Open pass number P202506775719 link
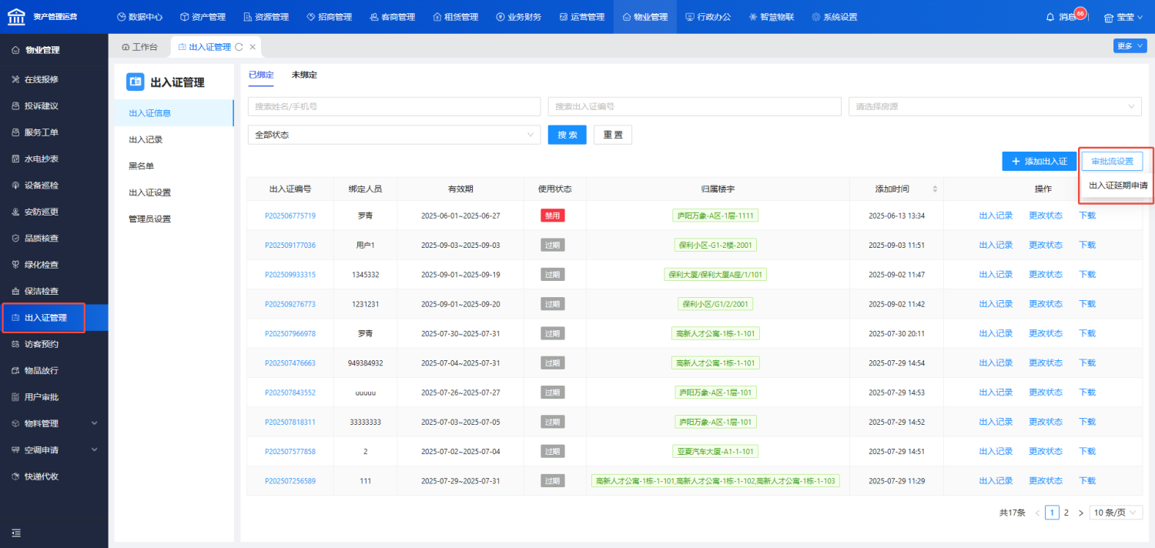The width and height of the screenshot is (1155, 548). (290, 216)
